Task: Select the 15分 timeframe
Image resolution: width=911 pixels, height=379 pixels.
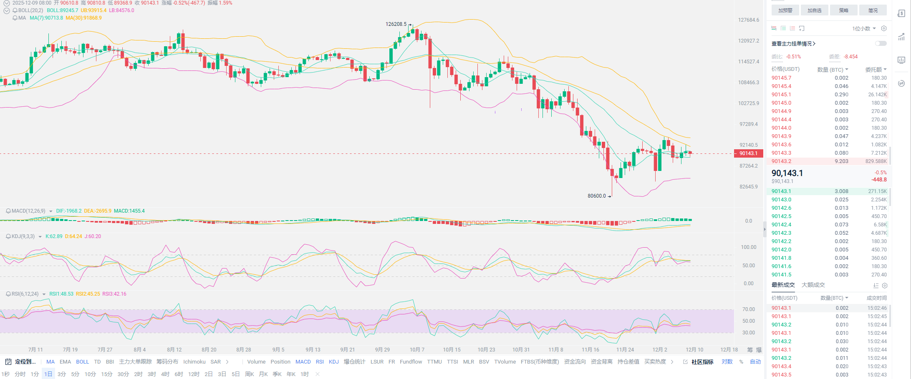Action: click(107, 374)
